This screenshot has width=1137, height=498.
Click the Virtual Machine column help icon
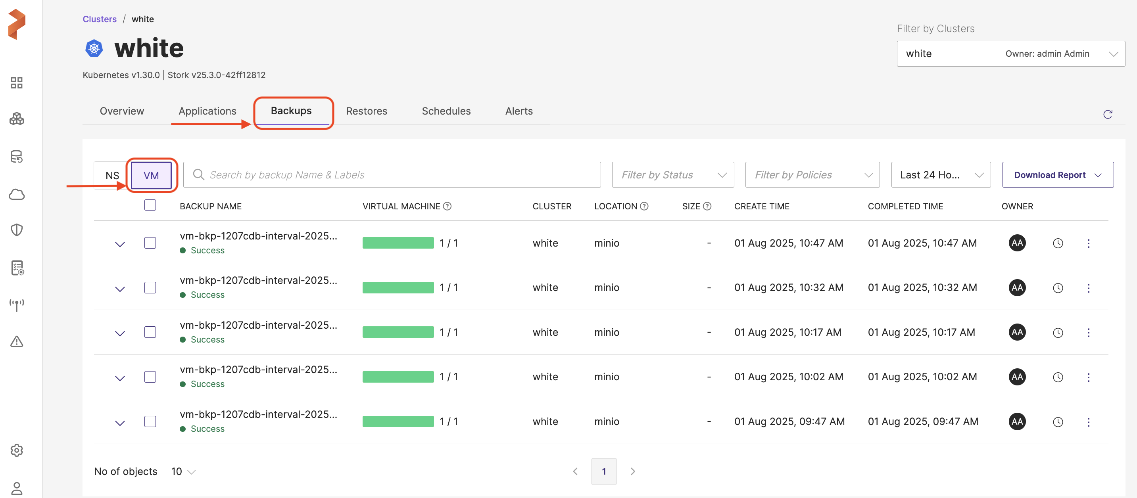447,207
